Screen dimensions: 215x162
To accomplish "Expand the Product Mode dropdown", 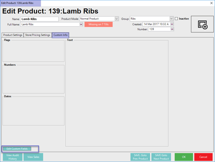I will pyautogui.click(x=116, y=19).
